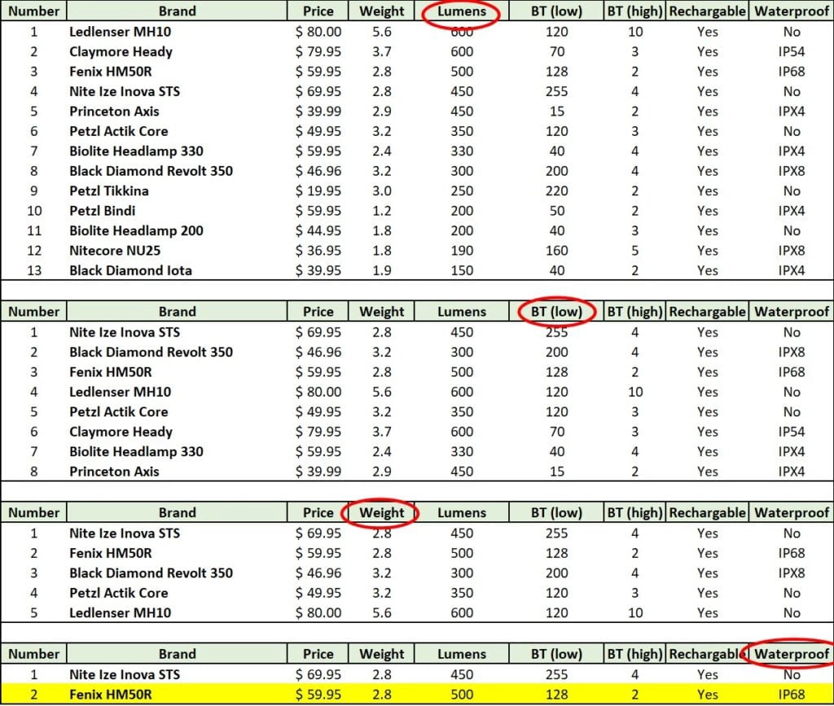Click the Petzl Bindi brand cell
This screenshot has width=834, height=706.
click(102, 211)
